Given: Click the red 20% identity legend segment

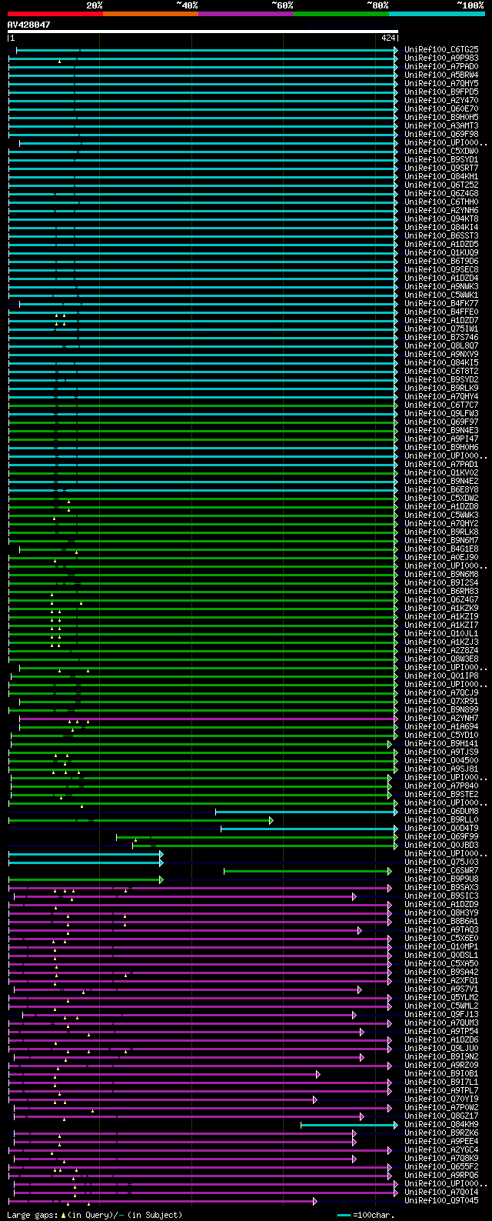Looking at the screenshot, I should tap(55, 14).
